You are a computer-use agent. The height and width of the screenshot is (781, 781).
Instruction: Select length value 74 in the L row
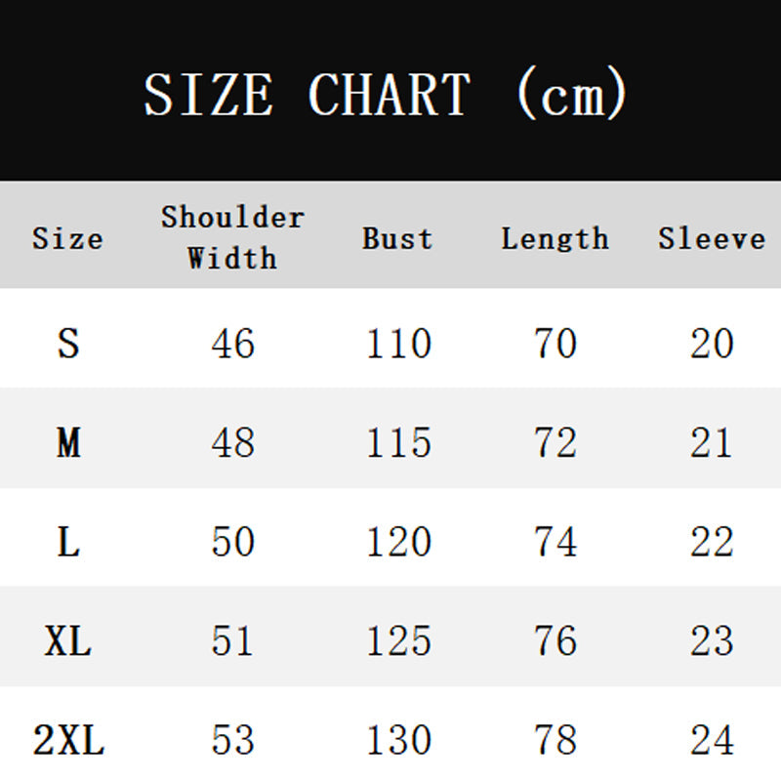(x=555, y=542)
